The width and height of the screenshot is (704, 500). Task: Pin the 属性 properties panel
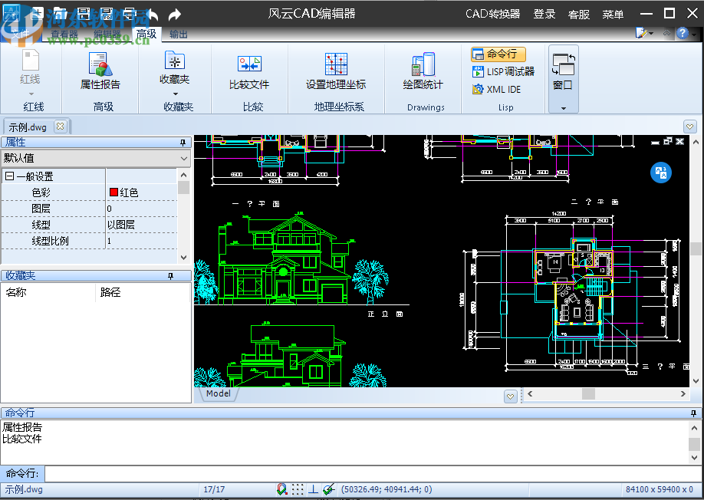(183, 143)
